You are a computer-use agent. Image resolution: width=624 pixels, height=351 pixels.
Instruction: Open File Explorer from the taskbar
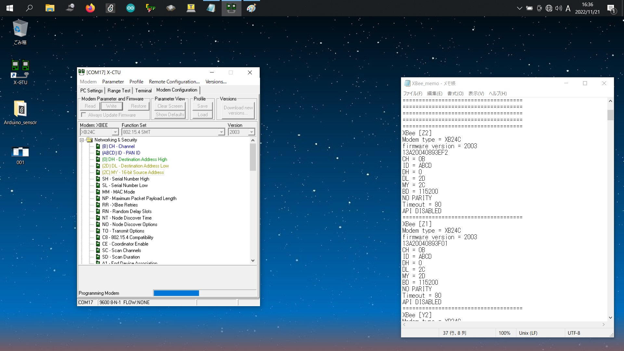click(50, 8)
